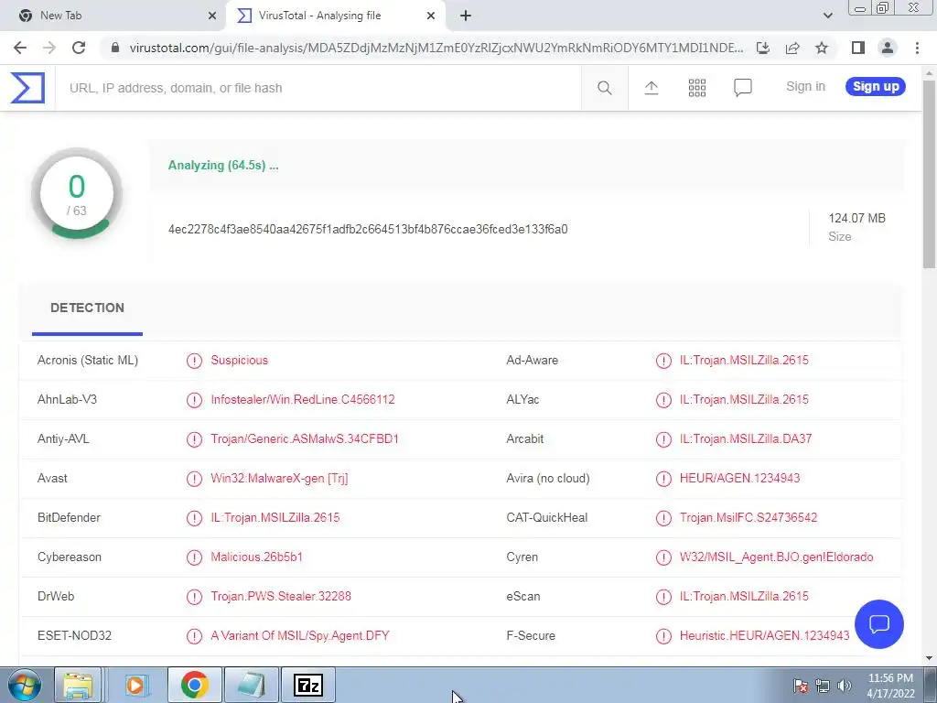Open the apps grid icon
The image size is (937, 703).
[x=696, y=88]
